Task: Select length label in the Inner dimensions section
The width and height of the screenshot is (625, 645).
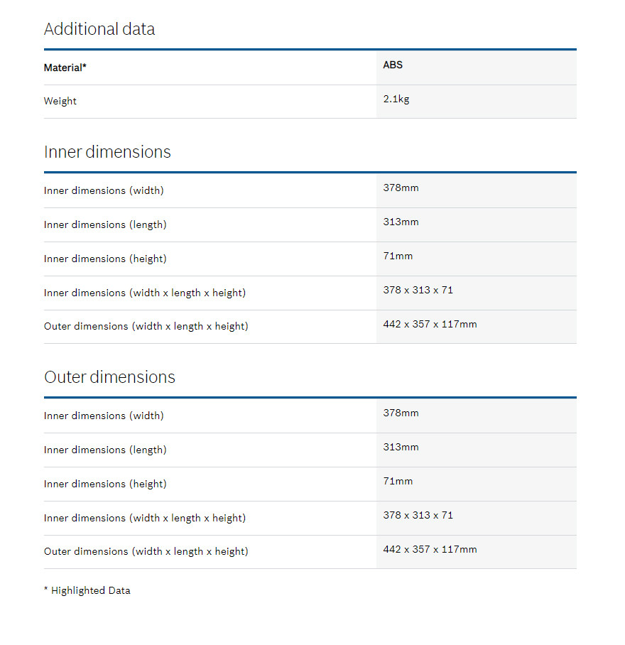Action: coord(105,225)
